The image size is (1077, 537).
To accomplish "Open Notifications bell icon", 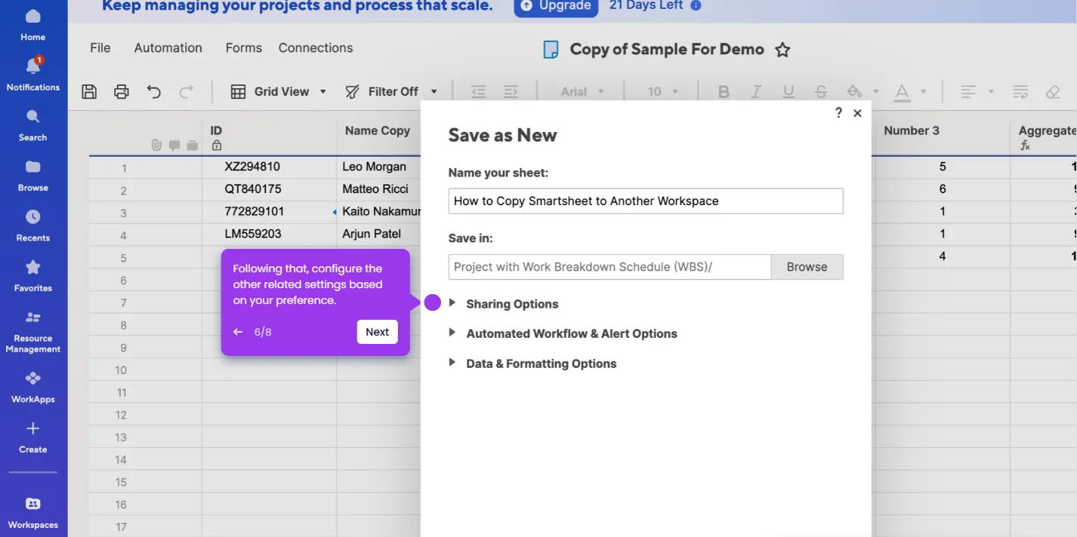I will [x=32, y=66].
